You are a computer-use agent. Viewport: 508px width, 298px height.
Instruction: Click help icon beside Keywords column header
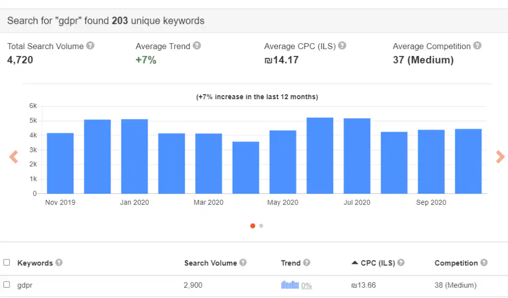(x=59, y=262)
